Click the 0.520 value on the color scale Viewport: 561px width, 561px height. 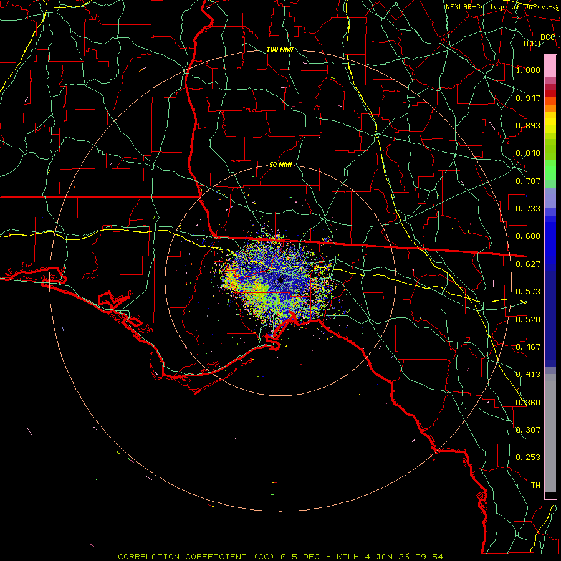click(528, 320)
